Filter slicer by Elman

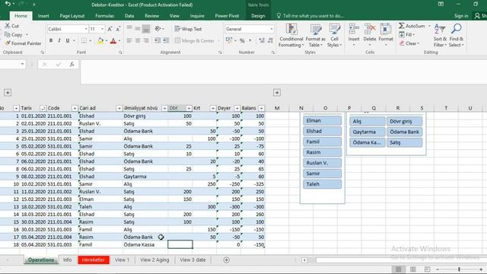coord(323,120)
